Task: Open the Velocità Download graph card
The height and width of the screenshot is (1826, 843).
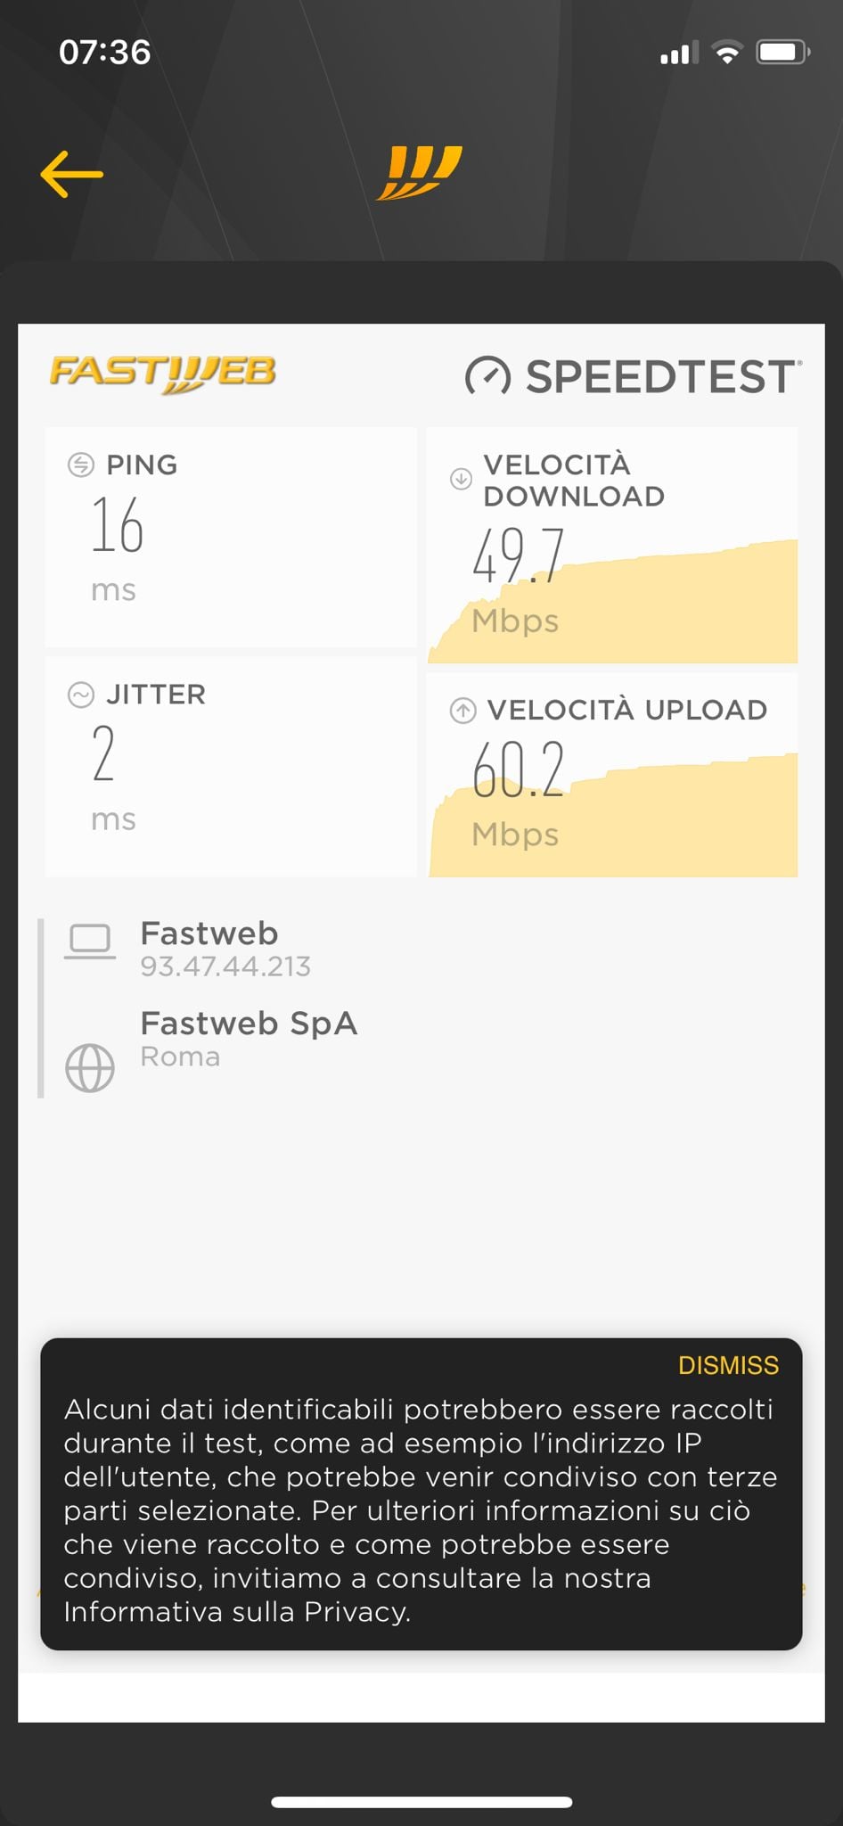Action: pyautogui.click(x=612, y=546)
